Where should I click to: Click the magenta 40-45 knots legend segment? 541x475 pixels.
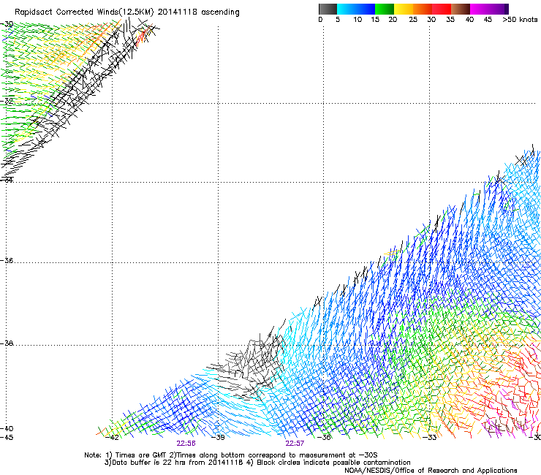(x=480, y=9)
